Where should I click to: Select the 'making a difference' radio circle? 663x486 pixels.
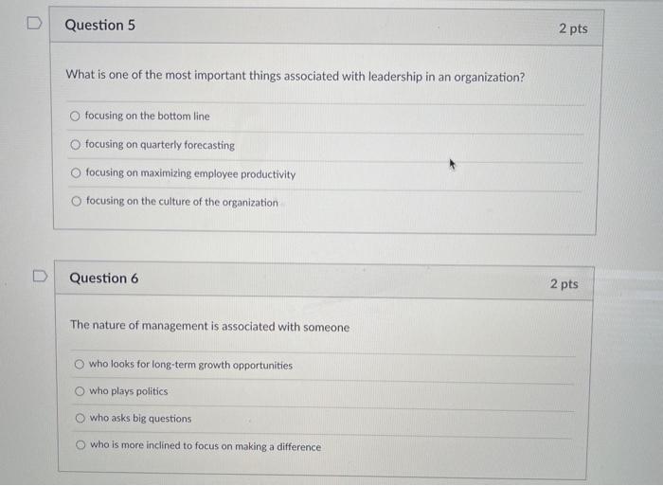point(81,446)
